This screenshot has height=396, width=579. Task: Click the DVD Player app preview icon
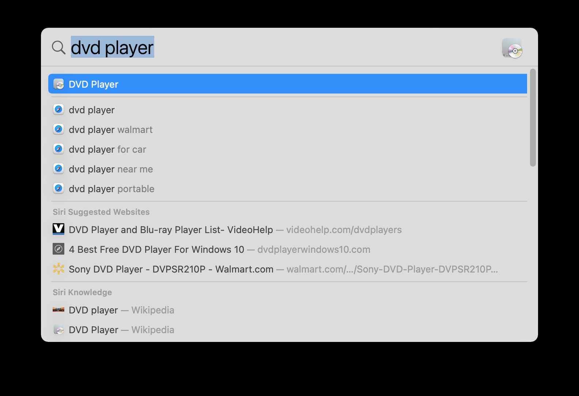[512, 48]
